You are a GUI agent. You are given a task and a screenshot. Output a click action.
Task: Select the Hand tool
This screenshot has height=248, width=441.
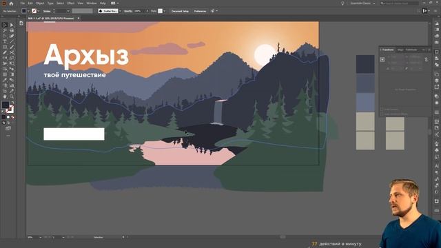[5, 96]
